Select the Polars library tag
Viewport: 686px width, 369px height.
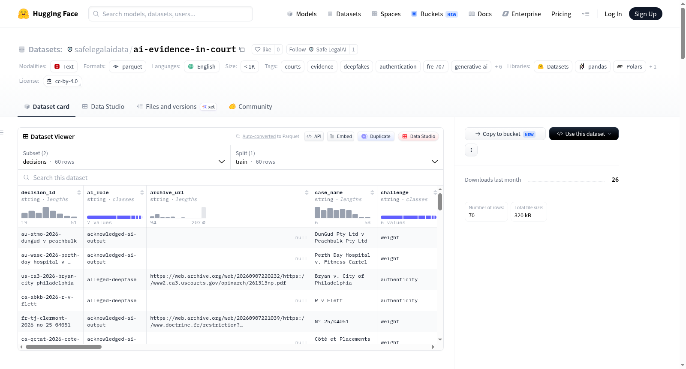[x=629, y=66]
